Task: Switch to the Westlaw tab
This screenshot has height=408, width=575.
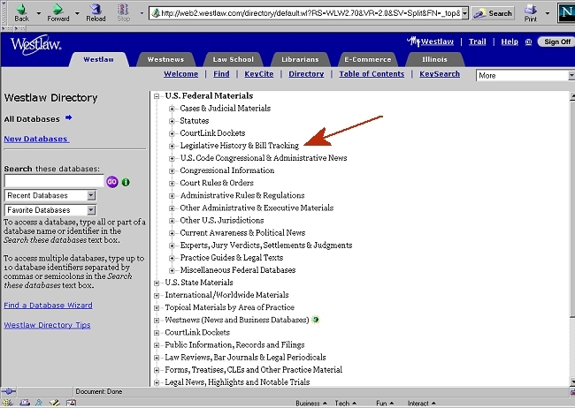Action: pyautogui.click(x=99, y=59)
